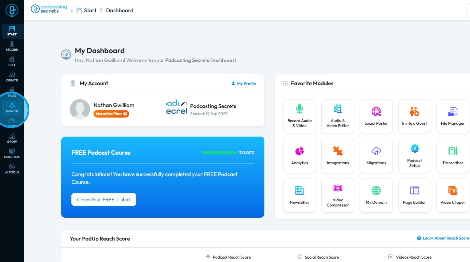This screenshot has height=262, width=470.
Task: Click the Your PodUp Reach Score heading
Action: click(x=100, y=238)
